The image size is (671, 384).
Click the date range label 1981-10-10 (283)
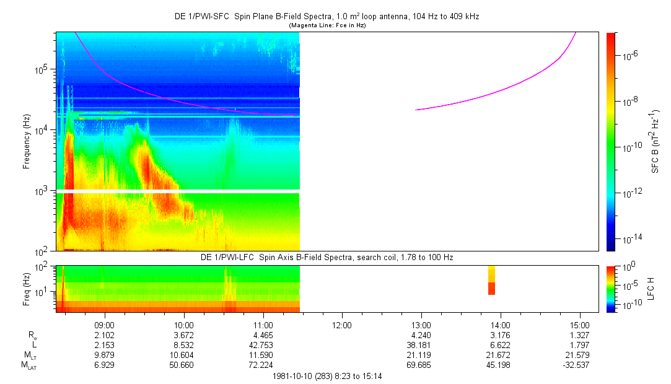coord(327,375)
